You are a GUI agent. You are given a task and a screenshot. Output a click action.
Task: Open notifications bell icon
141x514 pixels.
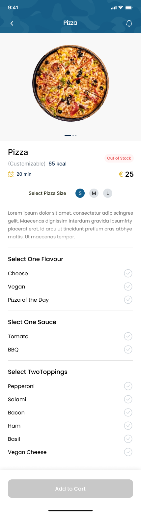click(x=129, y=23)
